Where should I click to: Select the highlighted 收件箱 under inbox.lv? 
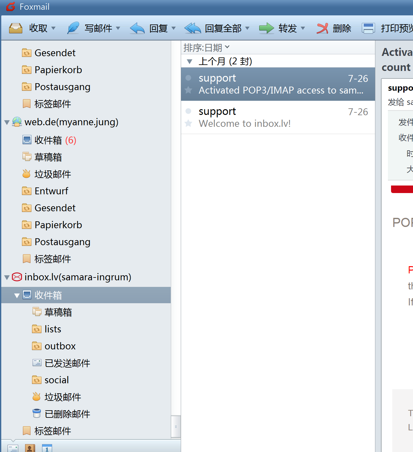[x=86, y=295]
